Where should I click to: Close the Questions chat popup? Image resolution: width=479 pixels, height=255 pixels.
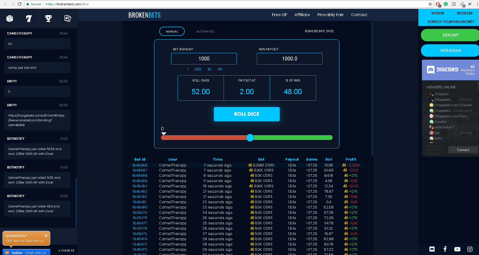(46, 236)
